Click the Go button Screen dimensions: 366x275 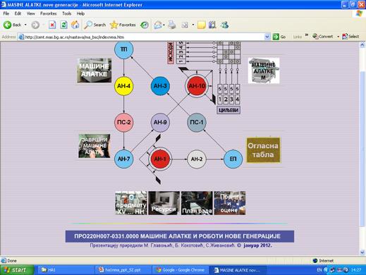[279, 37]
